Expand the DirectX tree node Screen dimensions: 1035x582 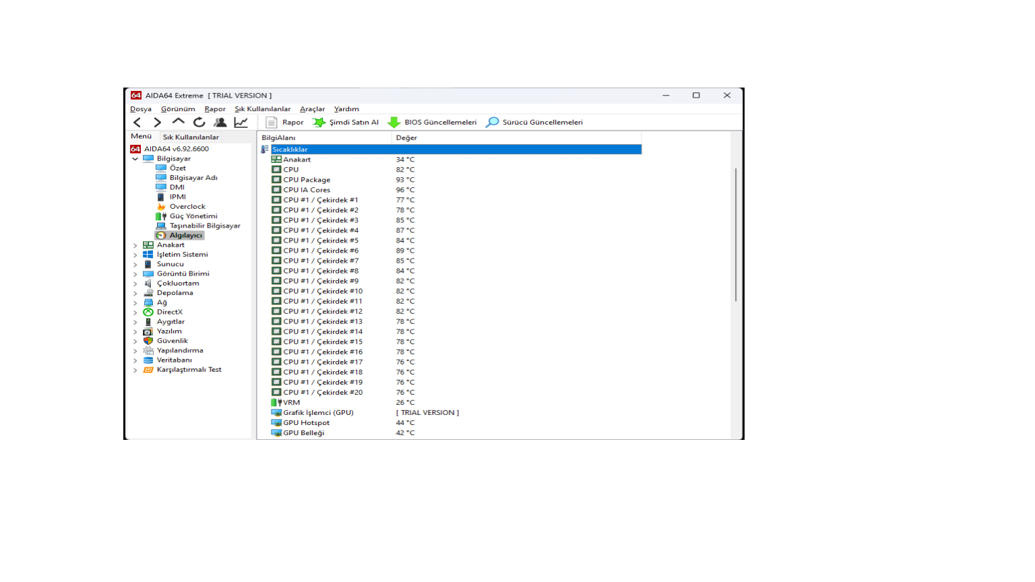coord(135,313)
